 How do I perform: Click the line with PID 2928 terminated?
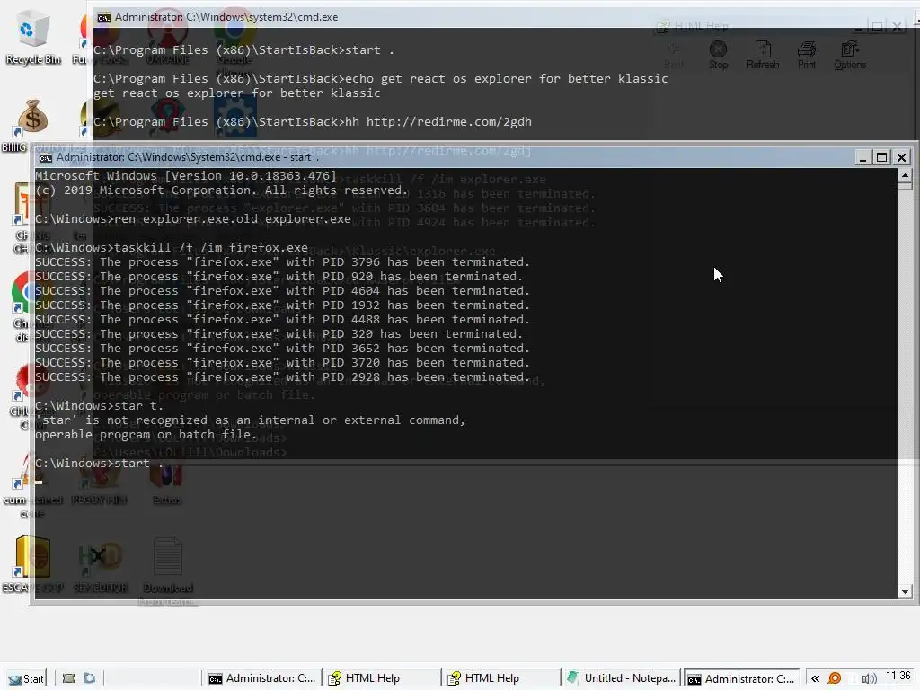[282, 376]
